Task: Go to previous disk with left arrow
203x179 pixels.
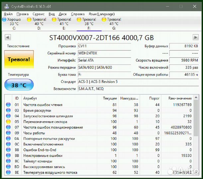Action: click(8, 37)
